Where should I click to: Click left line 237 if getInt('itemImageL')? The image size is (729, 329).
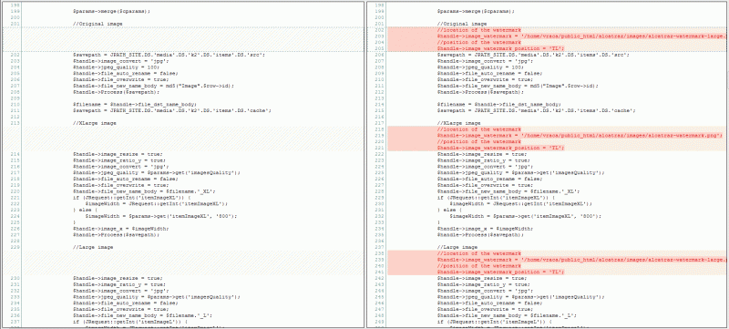coord(130,322)
